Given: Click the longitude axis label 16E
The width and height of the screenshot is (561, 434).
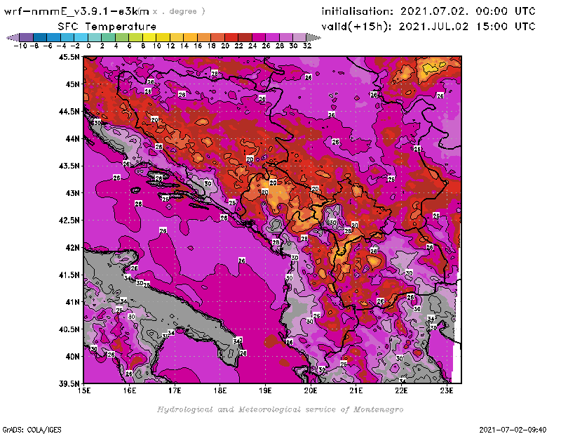Looking at the screenshot, I should pos(130,391).
